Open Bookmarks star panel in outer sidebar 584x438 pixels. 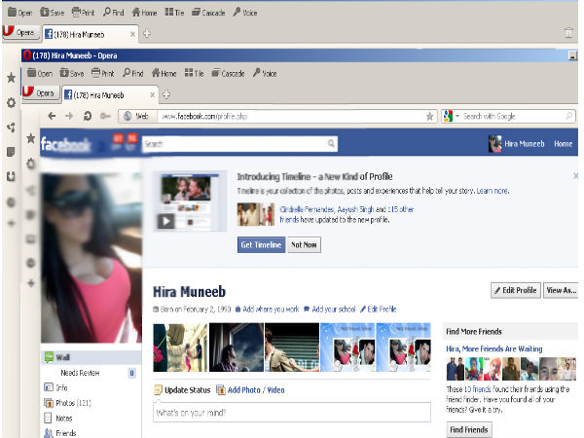(x=11, y=78)
